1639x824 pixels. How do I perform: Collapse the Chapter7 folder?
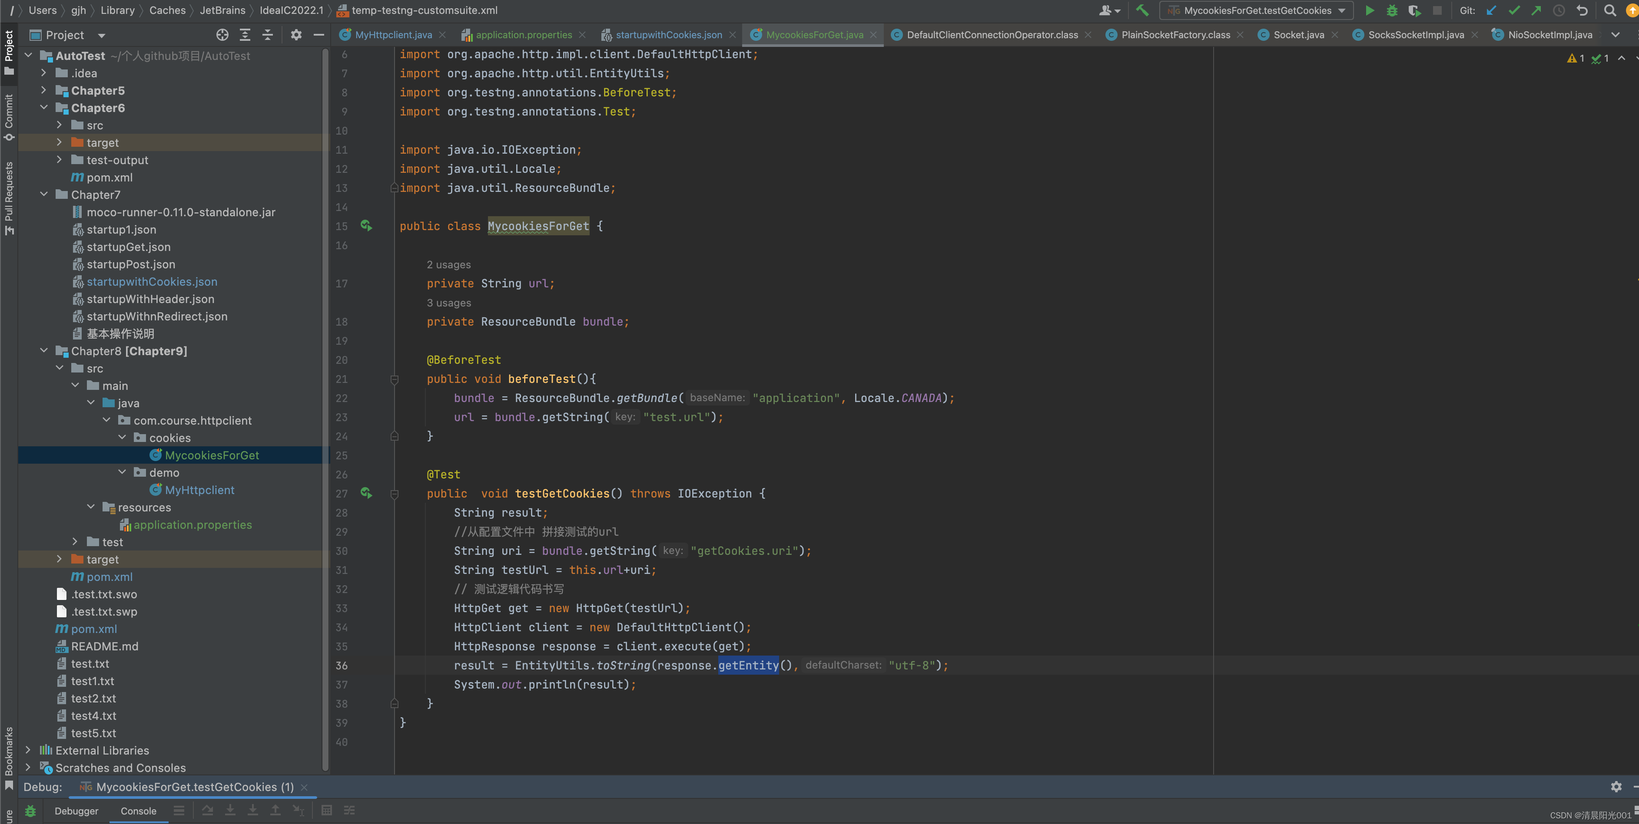(x=43, y=194)
